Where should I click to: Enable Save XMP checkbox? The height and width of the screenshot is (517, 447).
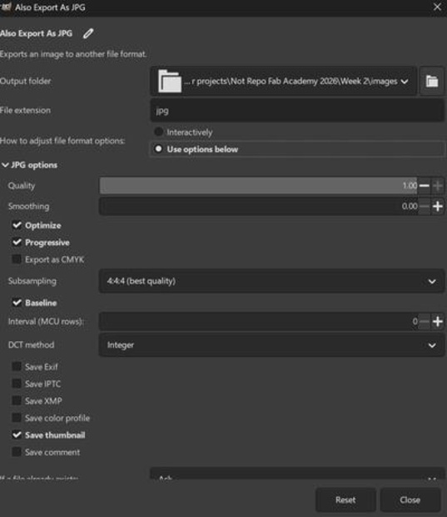[x=17, y=400]
